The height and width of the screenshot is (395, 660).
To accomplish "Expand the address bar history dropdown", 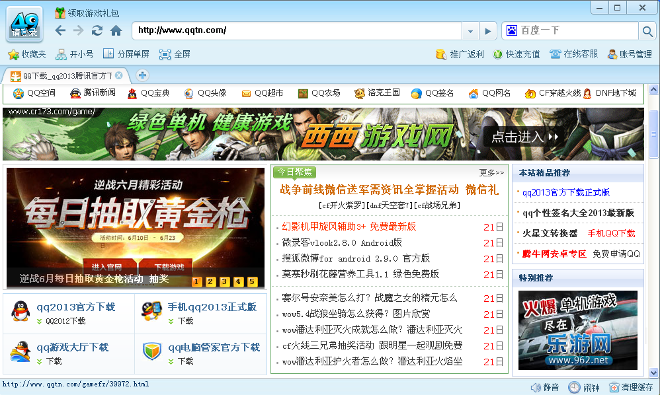I will [x=470, y=31].
